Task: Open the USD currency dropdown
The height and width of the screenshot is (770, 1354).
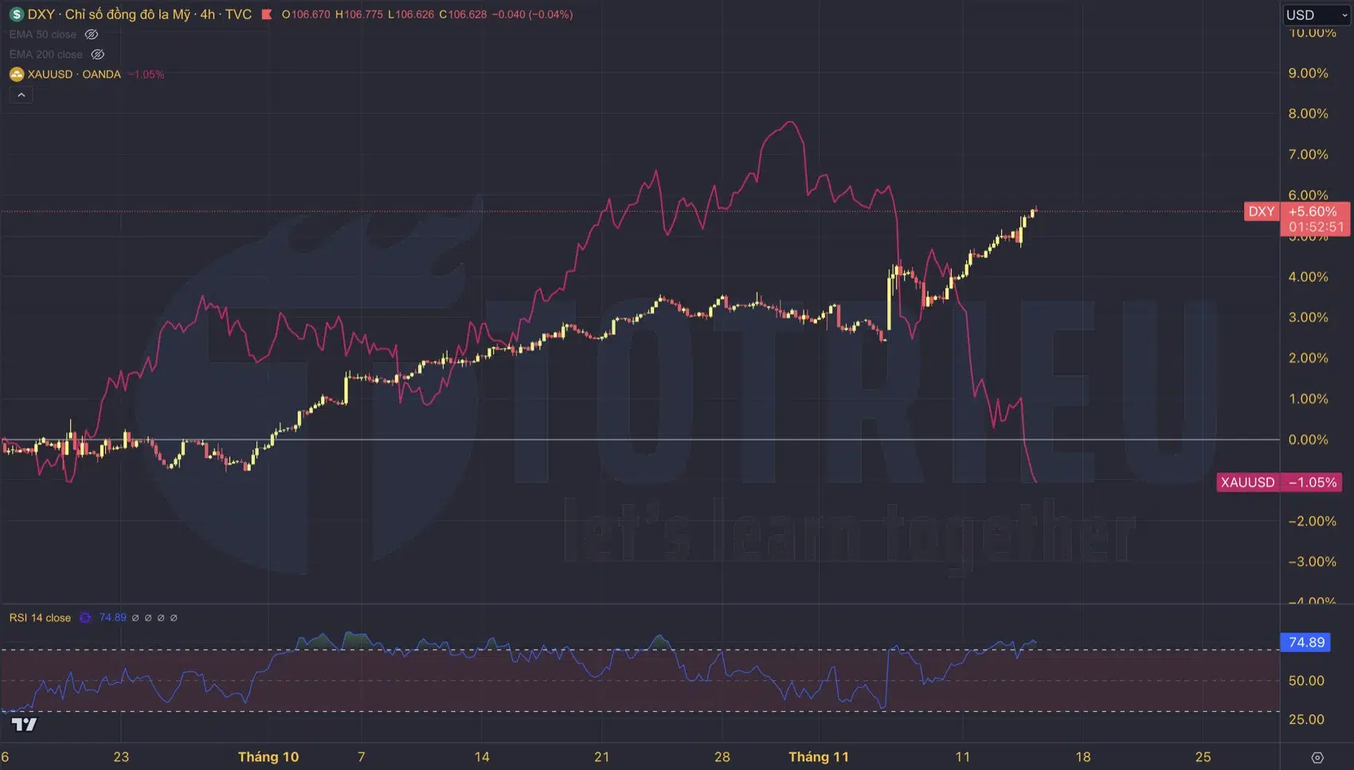Action: click(x=1316, y=14)
